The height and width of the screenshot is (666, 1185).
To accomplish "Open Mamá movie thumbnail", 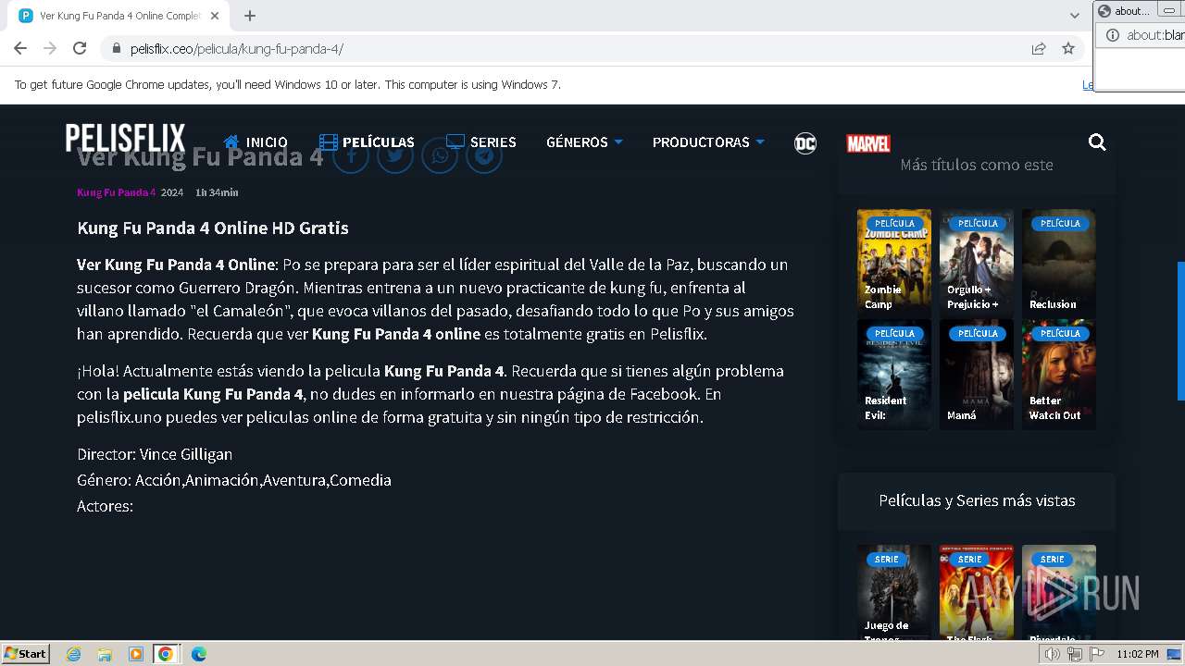I will pos(977,373).
